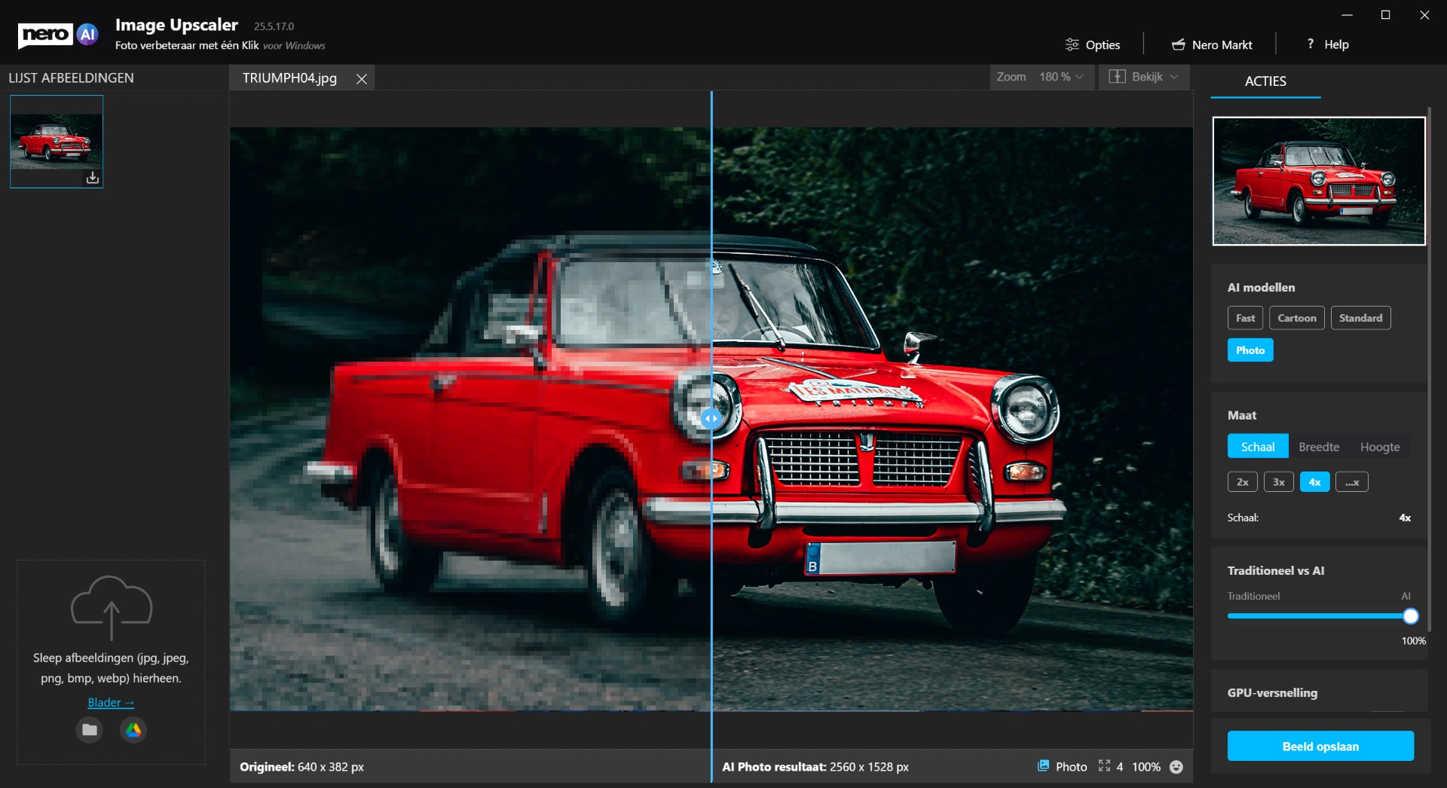Open custom scale ...x option
Image resolution: width=1447 pixels, height=788 pixels.
click(x=1351, y=482)
